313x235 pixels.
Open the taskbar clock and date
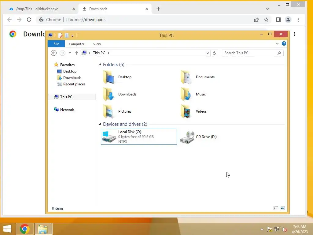pos(300,229)
